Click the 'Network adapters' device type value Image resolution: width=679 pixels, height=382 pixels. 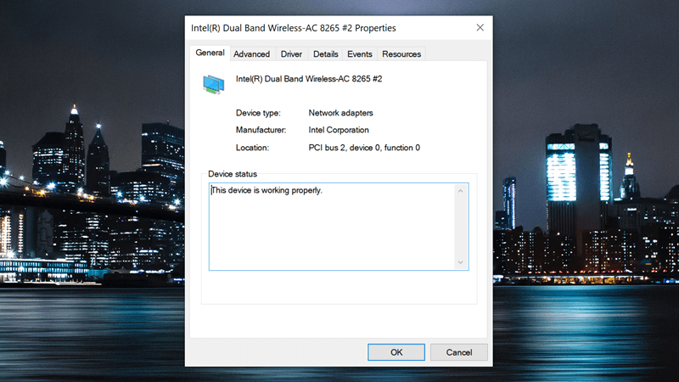pos(341,113)
